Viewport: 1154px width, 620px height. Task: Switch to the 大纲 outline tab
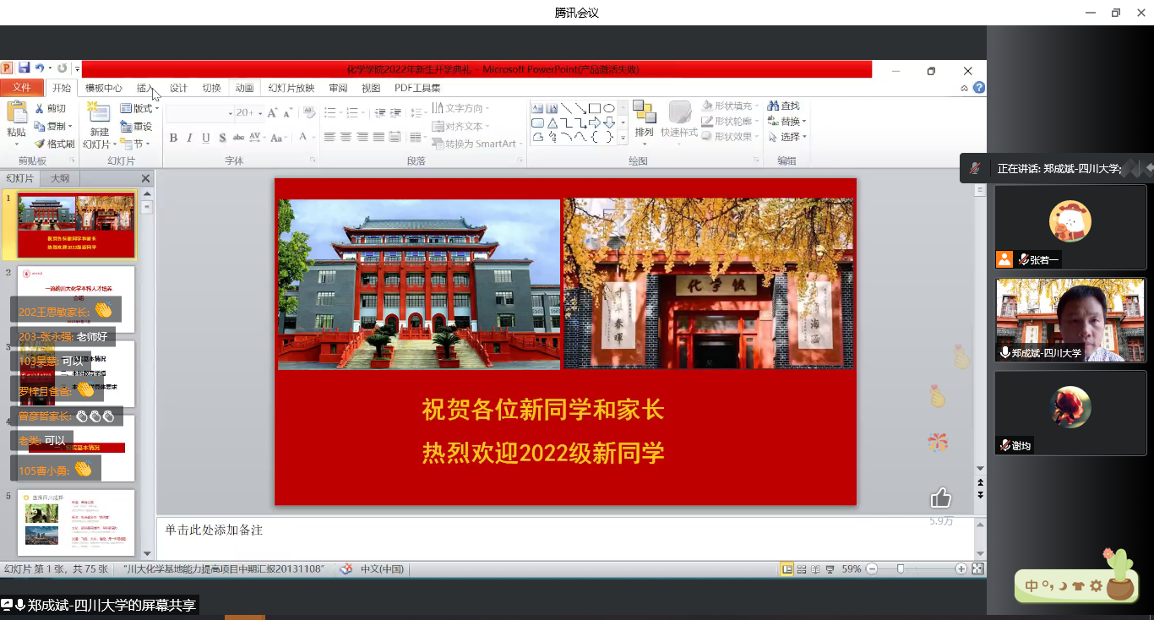pos(59,177)
